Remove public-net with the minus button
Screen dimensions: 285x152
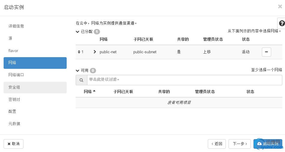click(x=266, y=52)
